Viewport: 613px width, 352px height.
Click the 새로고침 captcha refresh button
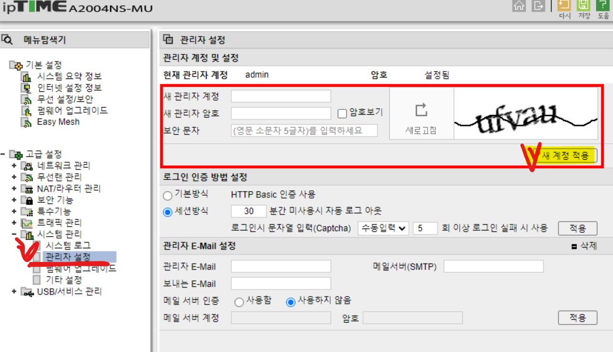pyautogui.click(x=421, y=113)
